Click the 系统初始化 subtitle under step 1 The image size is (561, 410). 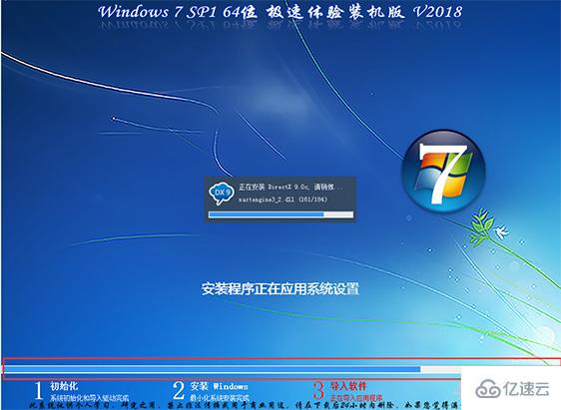(90, 398)
